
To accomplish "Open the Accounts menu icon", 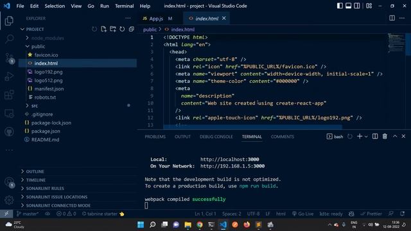I will point(9,182).
